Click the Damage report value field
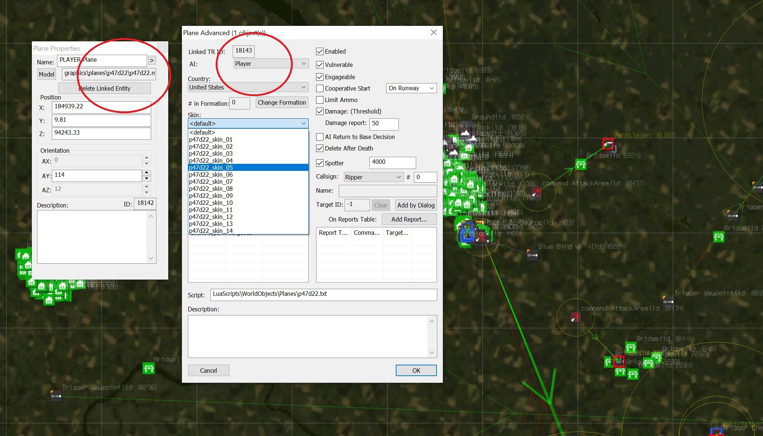 pos(384,124)
